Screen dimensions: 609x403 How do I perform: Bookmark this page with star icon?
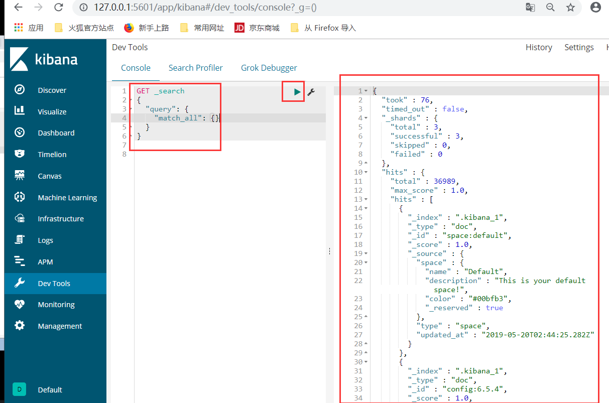pos(570,7)
